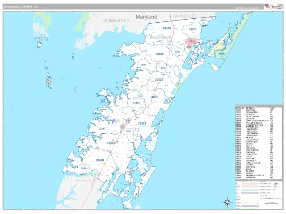
Task: Select the SAXIS row in ZIP index
Action: point(255,169)
